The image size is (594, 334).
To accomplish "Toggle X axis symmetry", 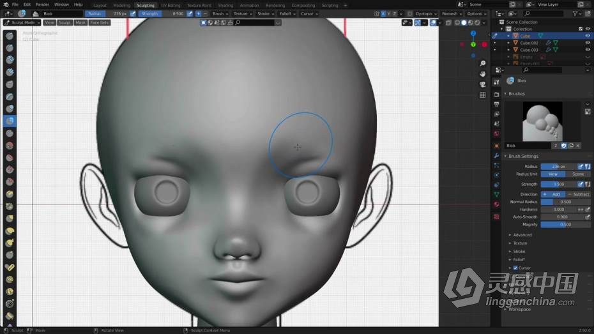I will [x=383, y=13].
